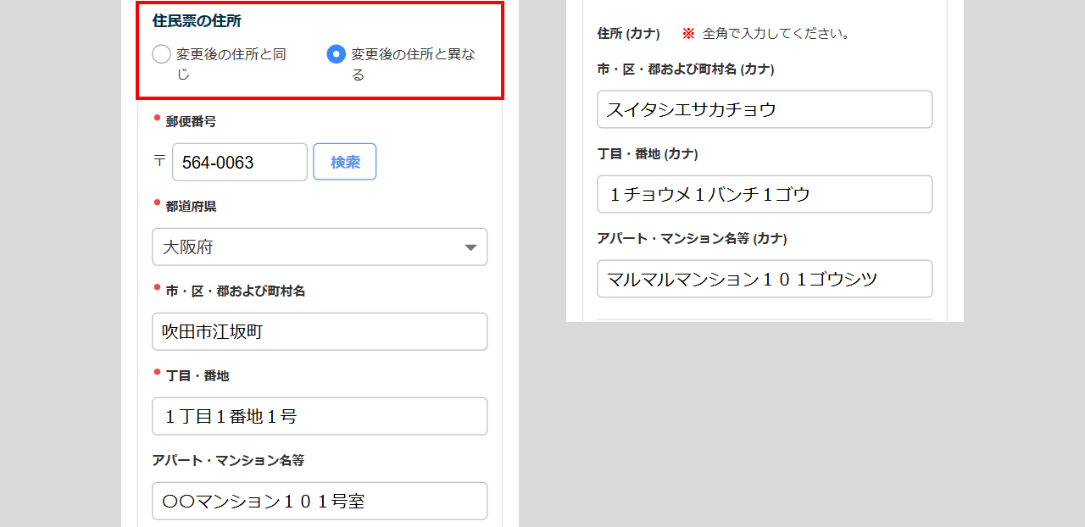Click the 丁目・番地 field with １丁目１番地１号
The height and width of the screenshot is (527, 1085).
coord(320,416)
